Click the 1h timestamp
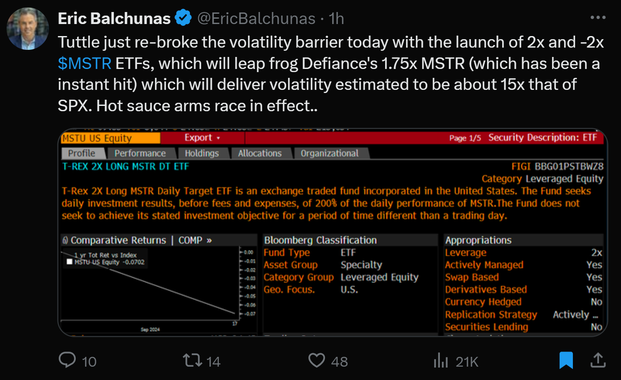 [336, 18]
